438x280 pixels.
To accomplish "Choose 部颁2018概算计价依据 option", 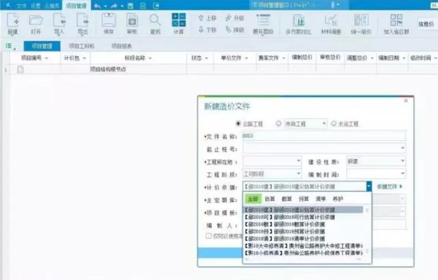I will 304,224.
